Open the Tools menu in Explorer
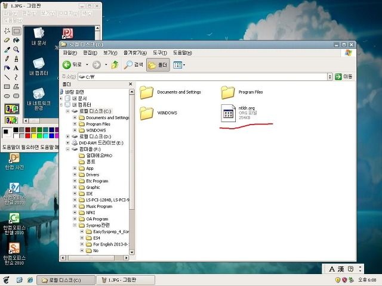 pos(160,53)
